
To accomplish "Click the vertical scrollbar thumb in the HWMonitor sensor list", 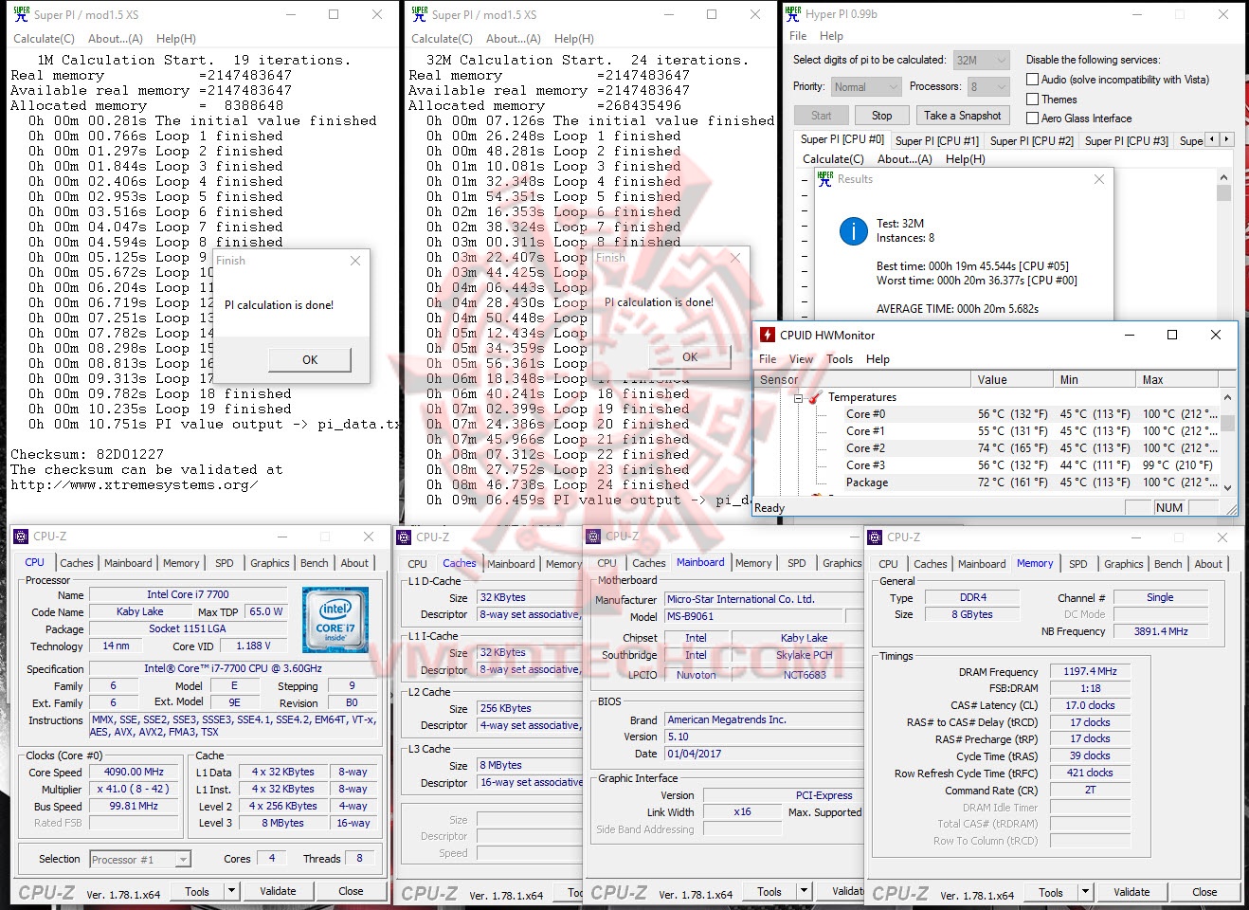I will 1227,423.
